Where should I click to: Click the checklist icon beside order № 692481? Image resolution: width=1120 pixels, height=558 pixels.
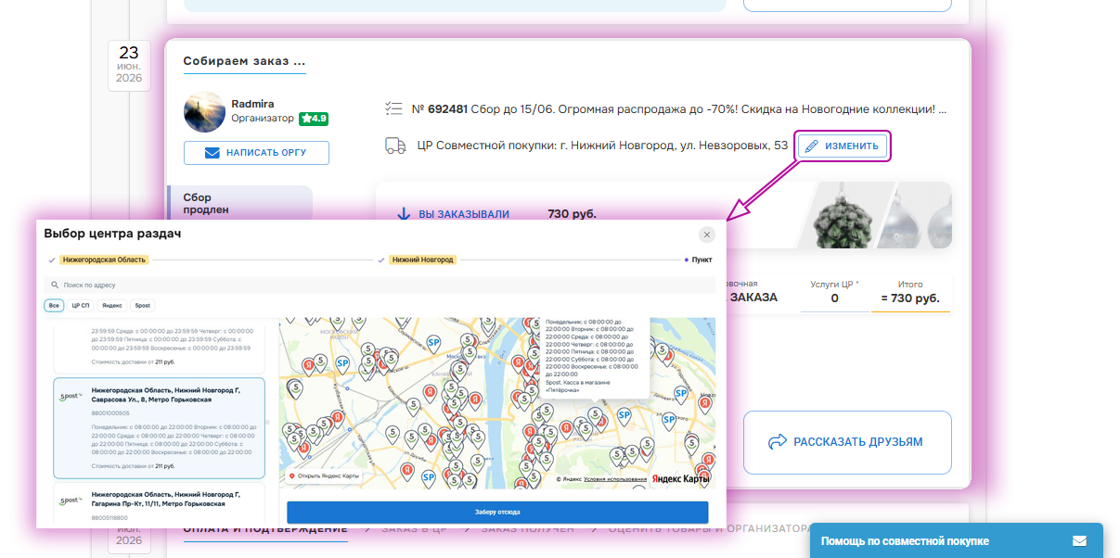pos(393,109)
